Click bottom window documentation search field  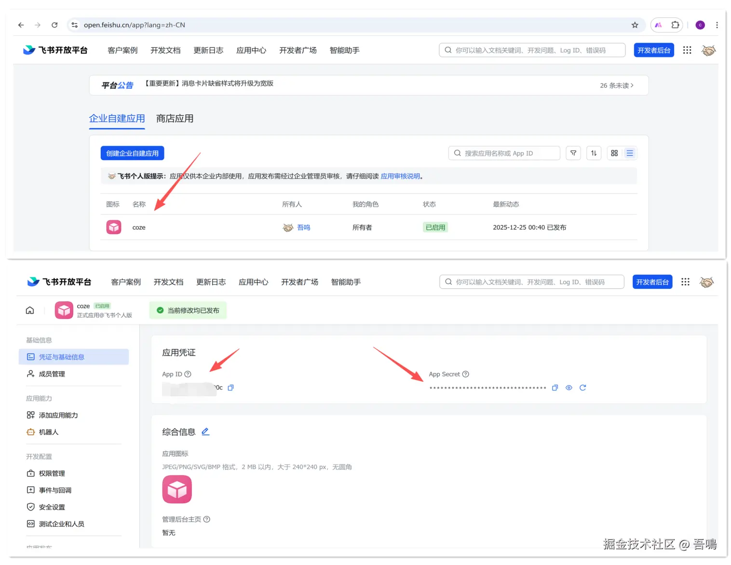[531, 282]
